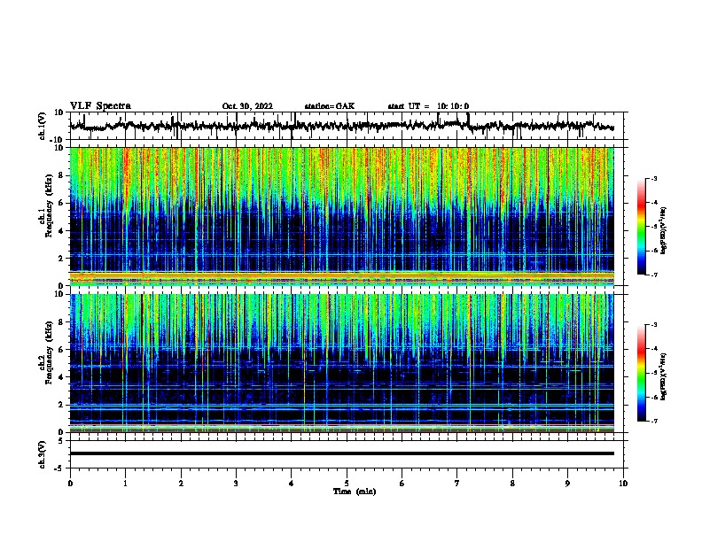Click the 'Time (min)' axis label
Viewport: 702px width, 542px height.
coord(355,492)
